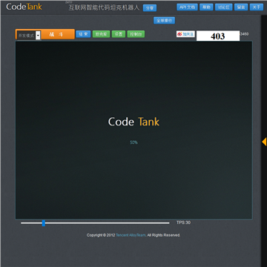
Task: Open the Tencent AlloyTeam link
Action: [131, 235]
